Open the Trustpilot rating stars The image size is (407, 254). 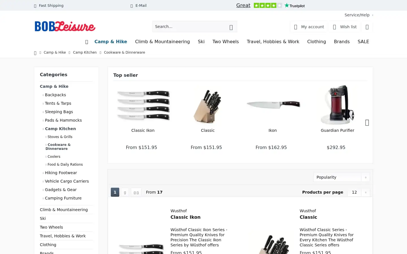(268, 5)
